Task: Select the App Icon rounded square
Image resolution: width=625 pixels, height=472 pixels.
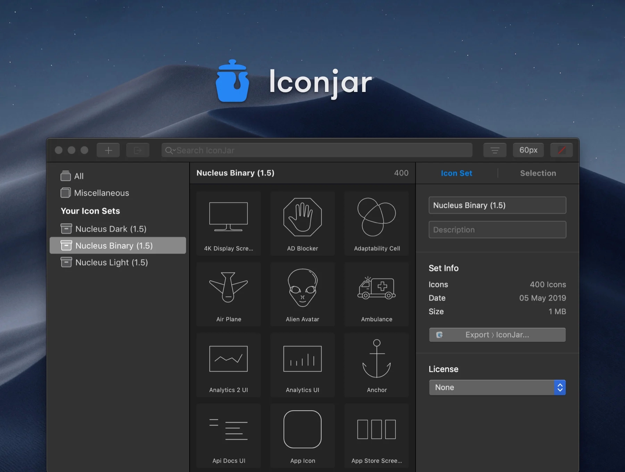Action: pyautogui.click(x=302, y=436)
